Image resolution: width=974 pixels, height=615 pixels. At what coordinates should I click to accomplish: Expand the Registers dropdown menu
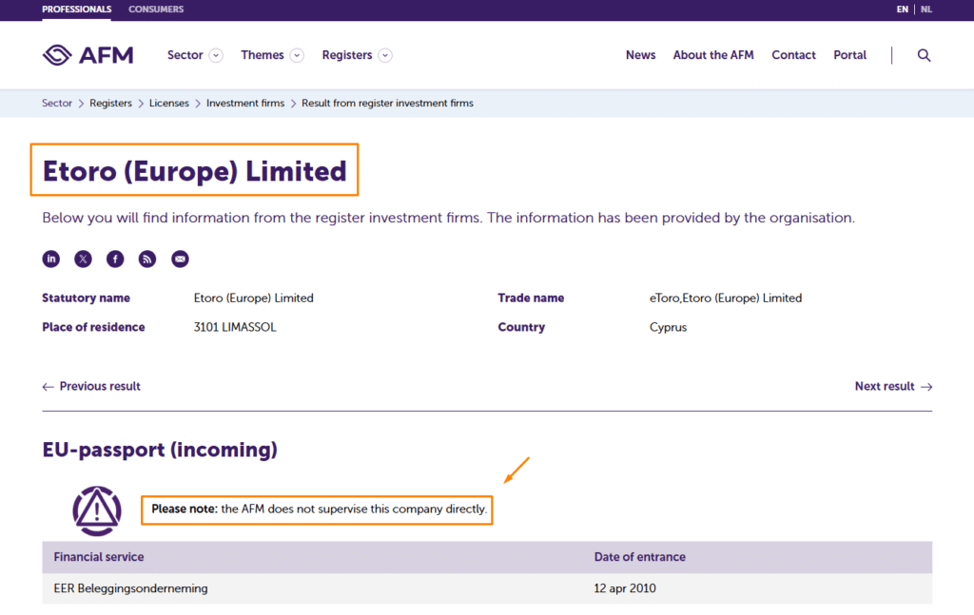point(357,55)
